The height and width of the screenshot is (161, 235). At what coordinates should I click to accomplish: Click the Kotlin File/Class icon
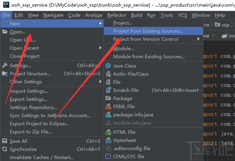(x=108, y=74)
